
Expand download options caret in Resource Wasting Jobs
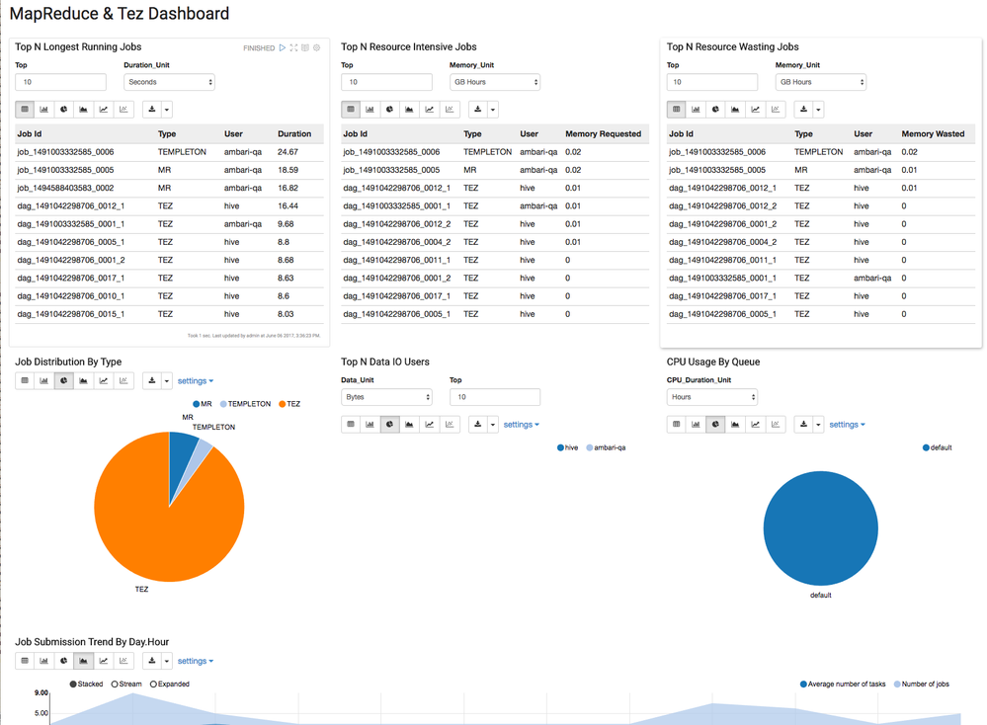[818, 110]
